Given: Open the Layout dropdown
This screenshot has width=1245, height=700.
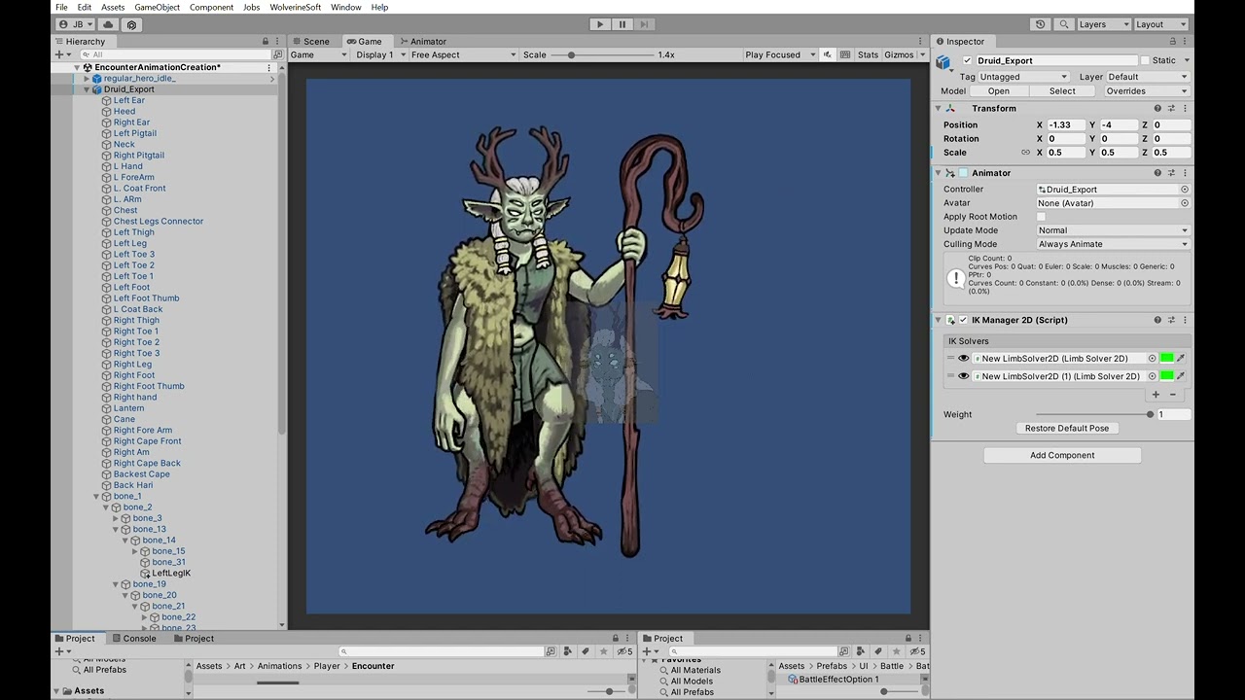Looking at the screenshot, I should (x=1160, y=24).
